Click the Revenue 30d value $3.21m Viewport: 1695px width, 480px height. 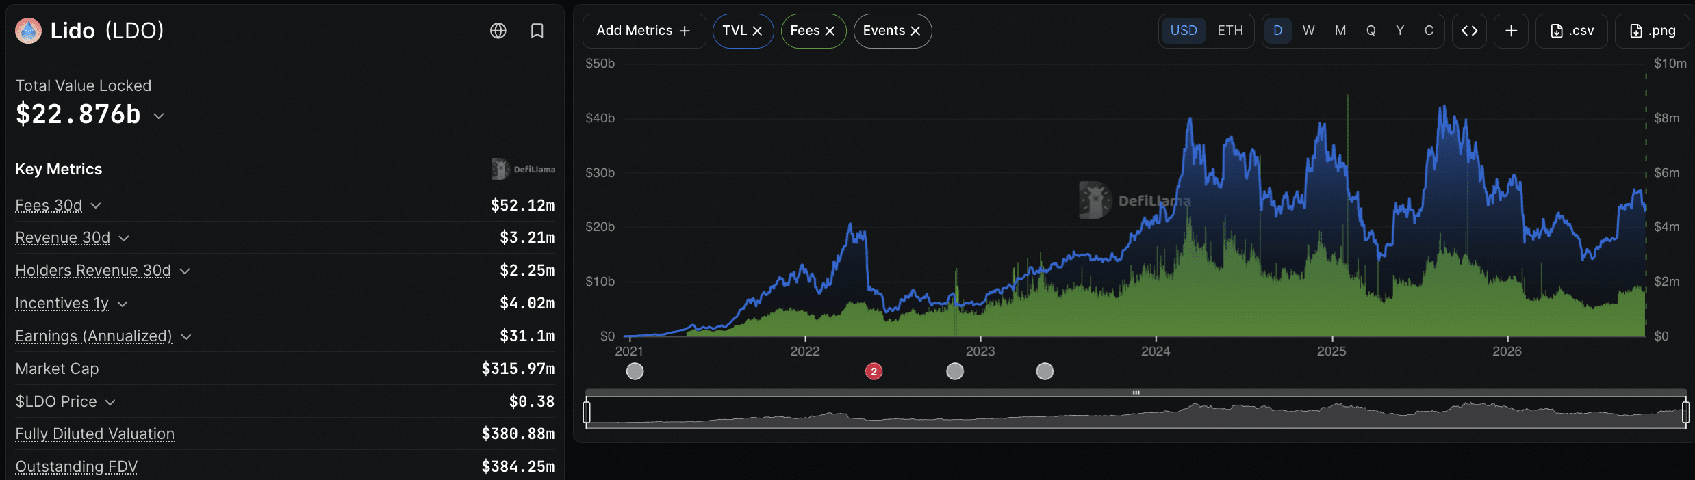click(x=527, y=238)
